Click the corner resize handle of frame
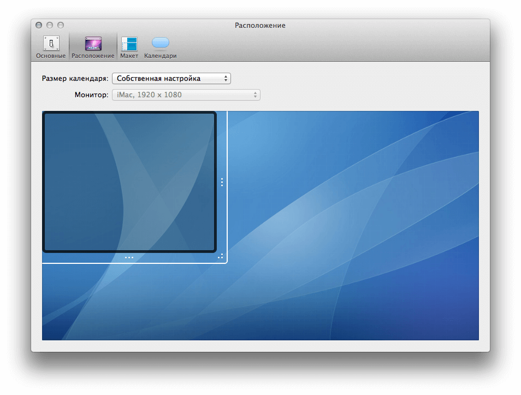 tap(221, 256)
